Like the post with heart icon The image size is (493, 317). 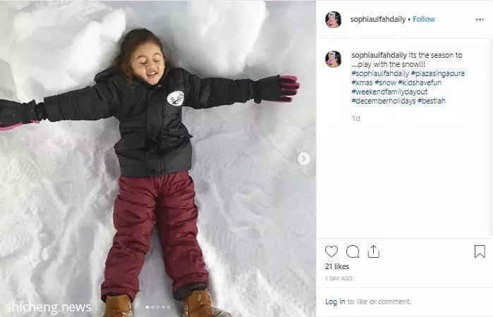coord(331,251)
